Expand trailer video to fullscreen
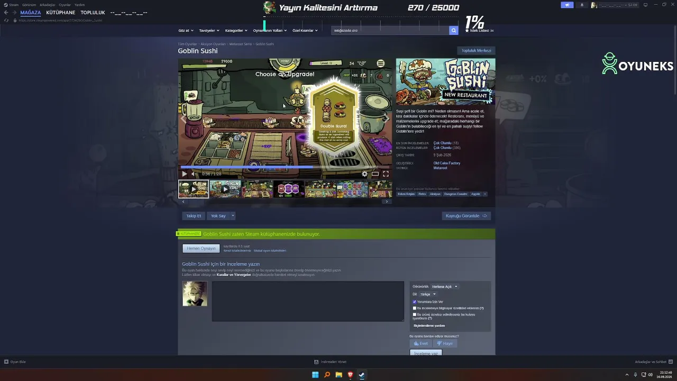The width and height of the screenshot is (677, 381). pos(386,174)
